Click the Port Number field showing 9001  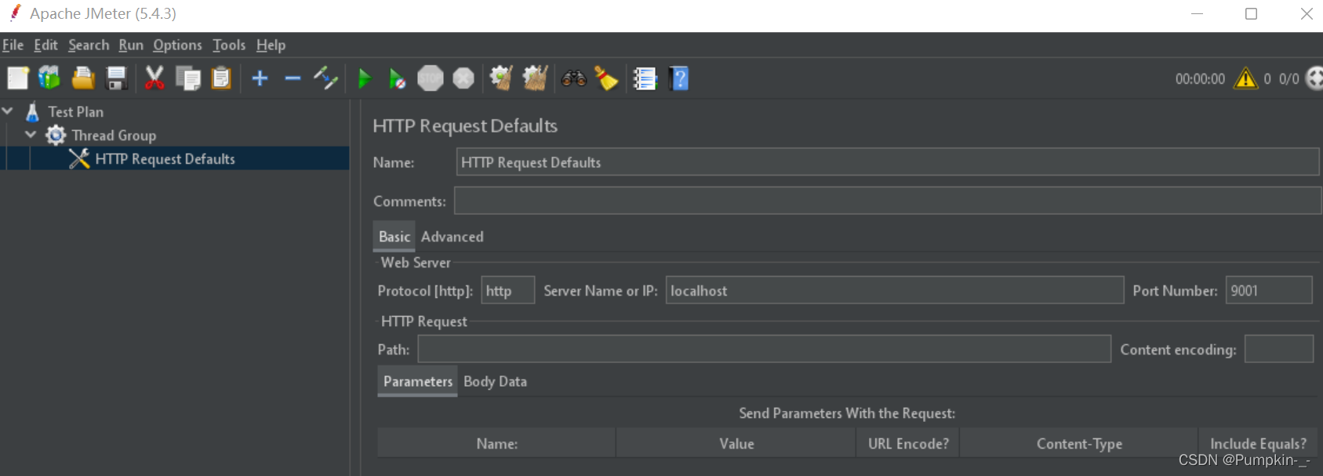click(1269, 290)
